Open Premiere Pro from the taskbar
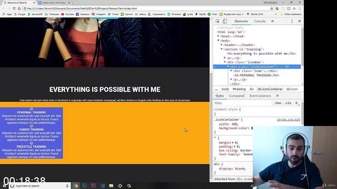Viewport: 337px width, 189px height. (94, 186)
